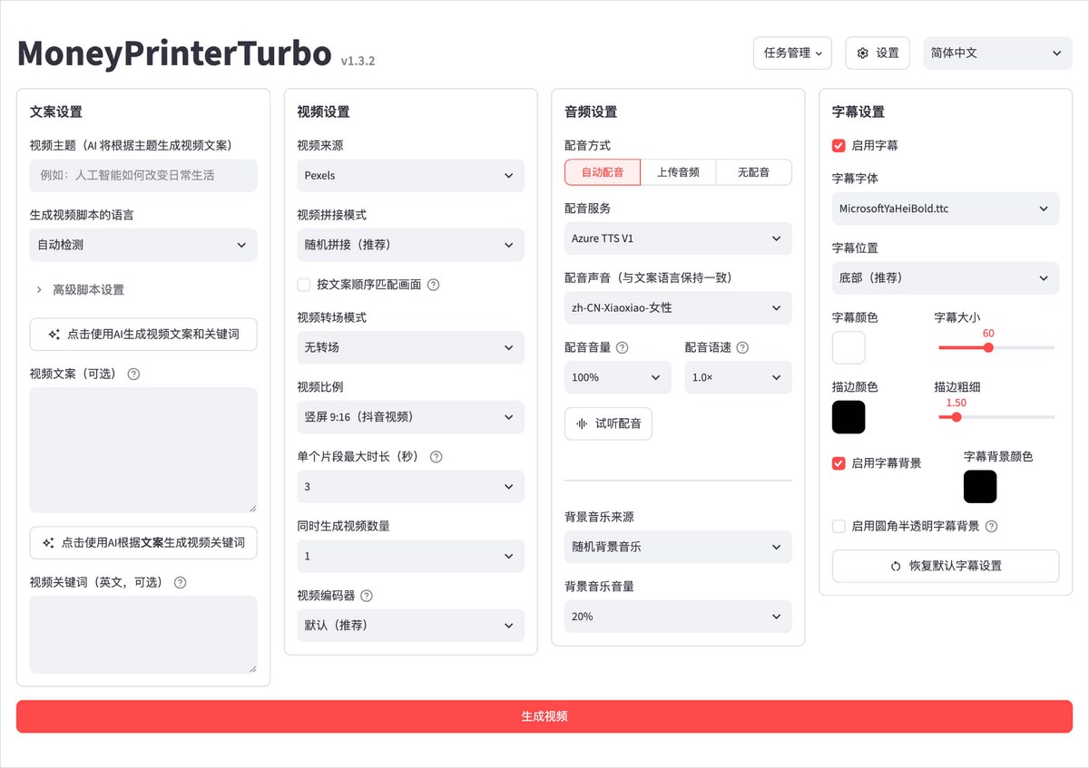Click the 生成视频 button
The width and height of the screenshot is (1089, 768).
click(544, 716)
